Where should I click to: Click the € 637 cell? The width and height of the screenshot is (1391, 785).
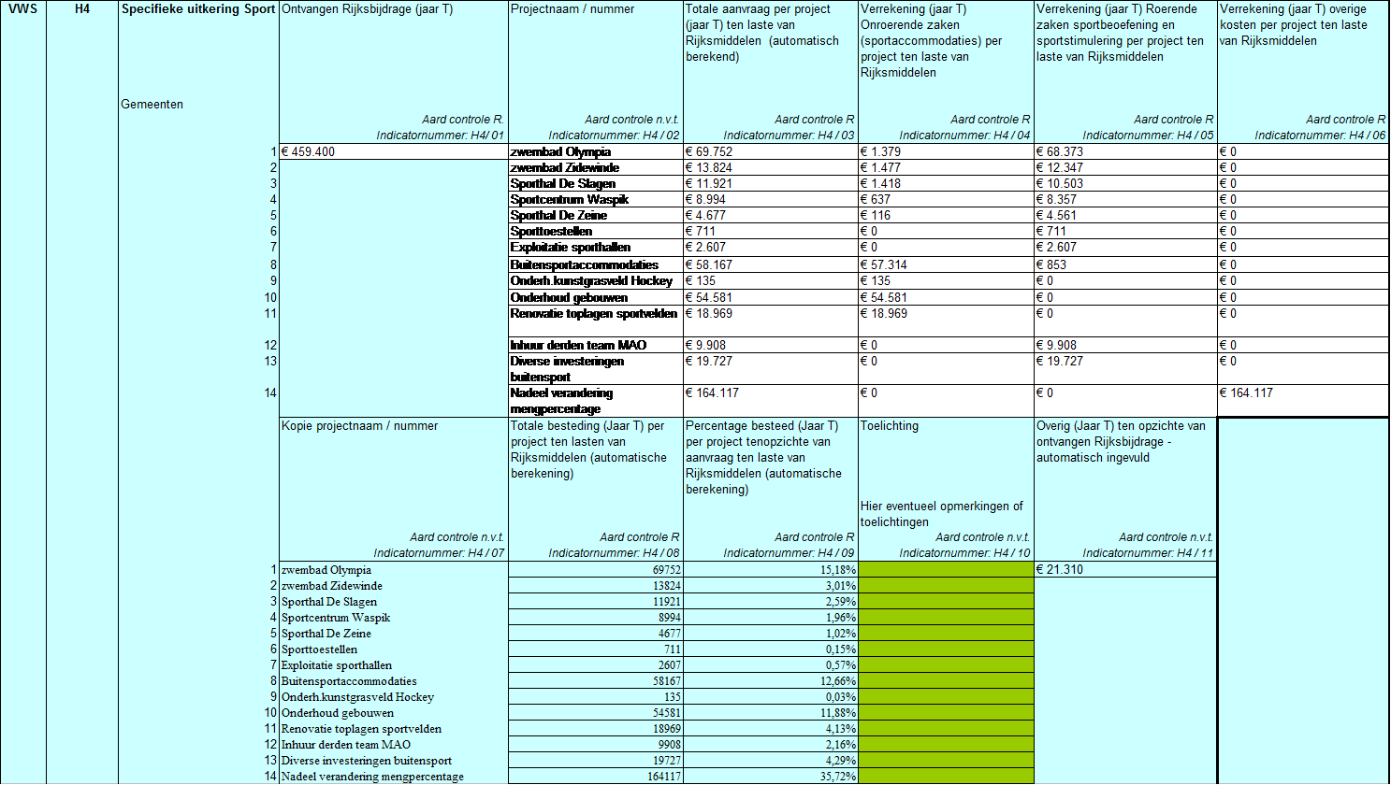pos(946,199)
